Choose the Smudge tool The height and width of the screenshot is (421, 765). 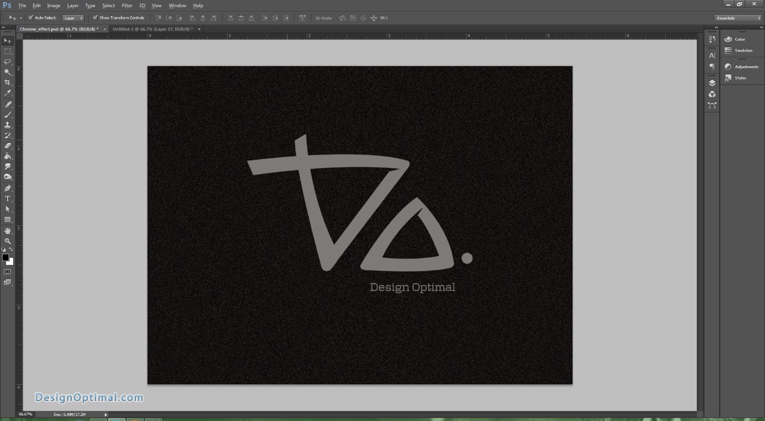coord(8,167)
